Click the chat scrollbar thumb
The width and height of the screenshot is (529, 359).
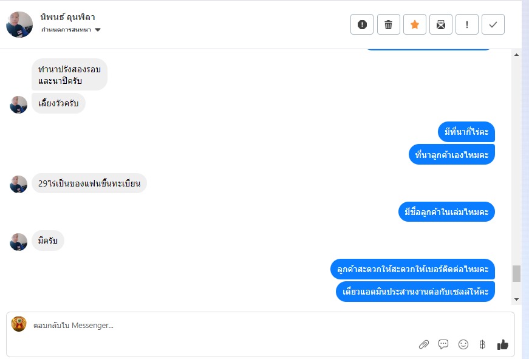click(516, 273)
